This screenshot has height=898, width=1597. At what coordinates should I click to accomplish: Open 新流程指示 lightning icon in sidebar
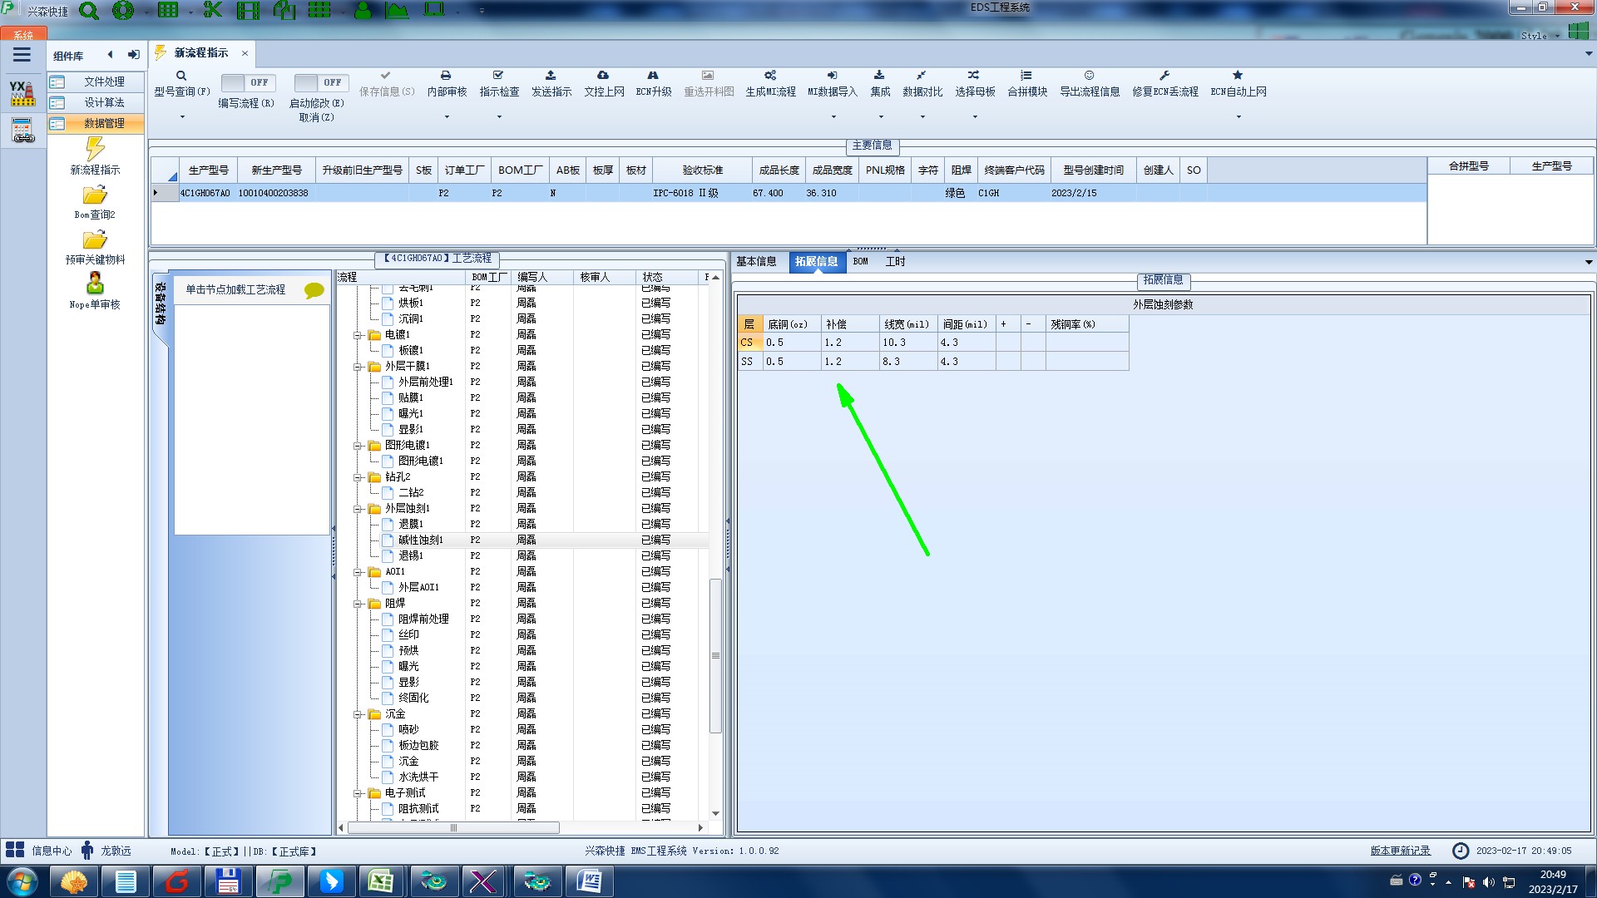click(95, 150)
